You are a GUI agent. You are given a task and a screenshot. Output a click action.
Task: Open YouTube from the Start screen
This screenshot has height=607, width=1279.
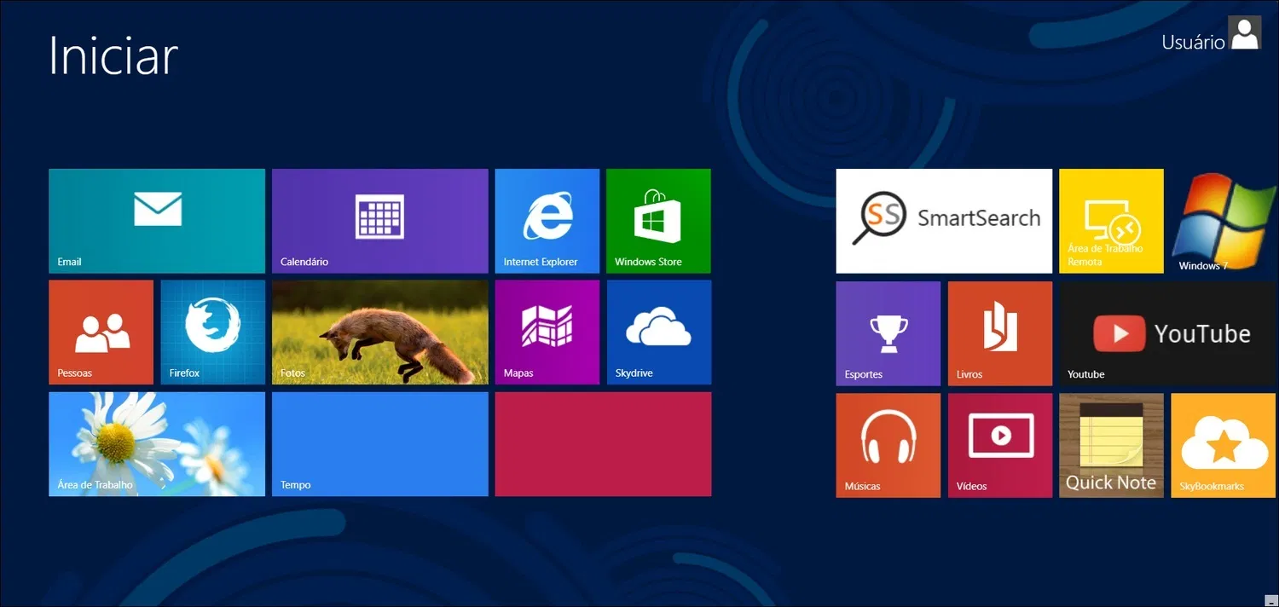point(1166,332)
